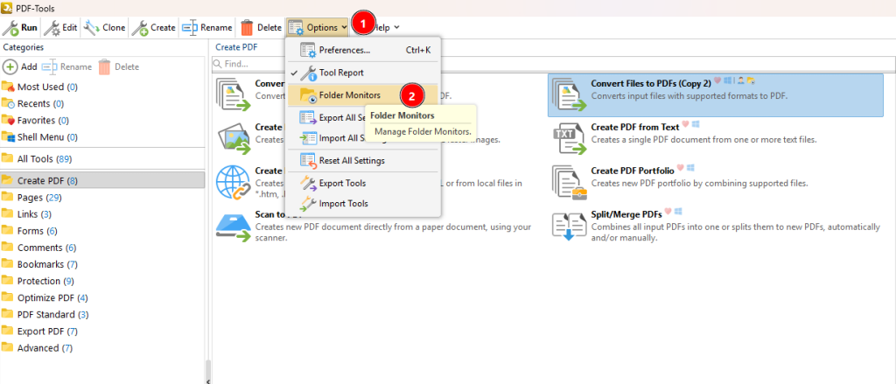Click favorite heart on Create PDF Portfolio
The height and width of the screenshot is (384, 896).
coord(681,168)
